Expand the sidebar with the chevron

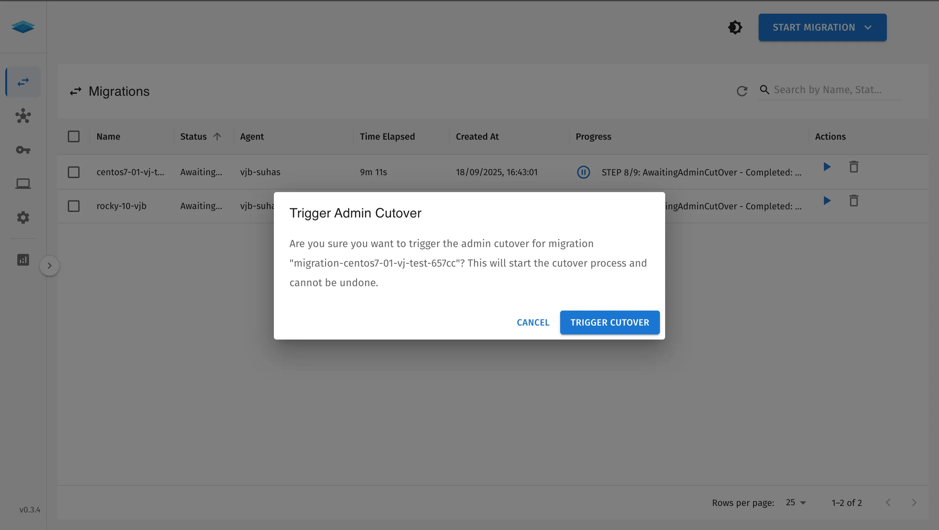pyautogui.click(x=50, y=266)
